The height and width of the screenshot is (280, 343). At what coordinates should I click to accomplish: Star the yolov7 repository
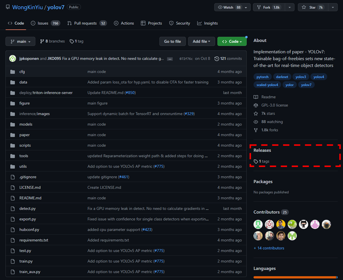click(313, 7)
